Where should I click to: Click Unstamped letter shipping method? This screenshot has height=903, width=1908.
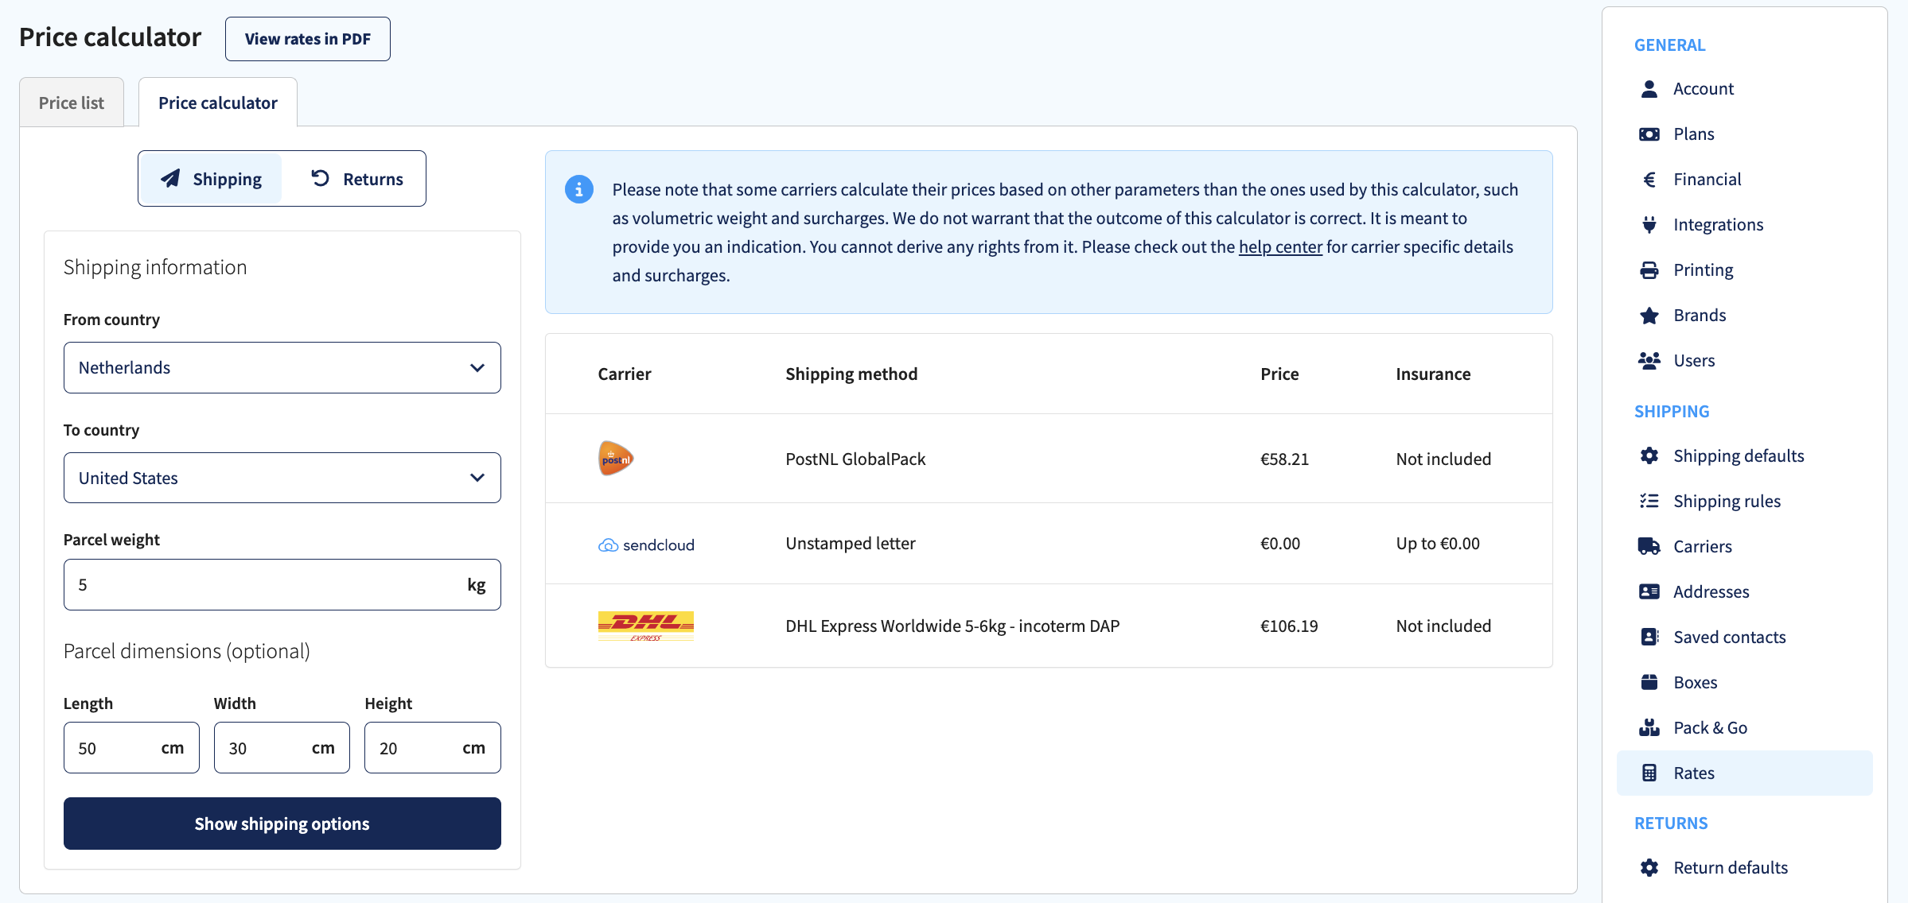click(851, 544)
